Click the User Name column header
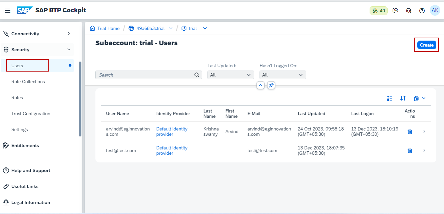 pos(117,113)
